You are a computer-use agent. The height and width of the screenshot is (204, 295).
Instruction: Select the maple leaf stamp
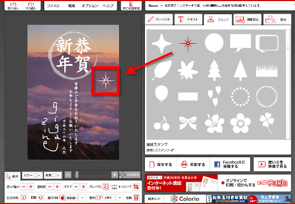pyautogui.click(x=188, y=70)
